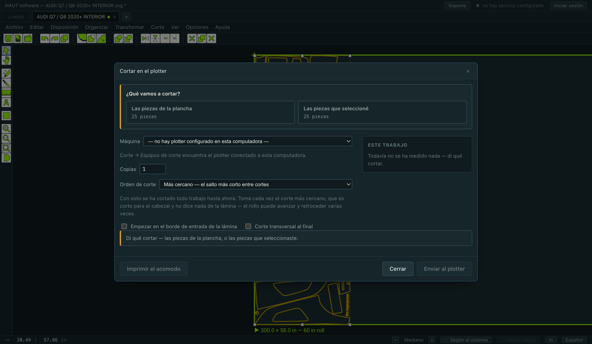Expand the Orden de corte dropdown
The image size is (592, 344).
(x=256, y=185)
